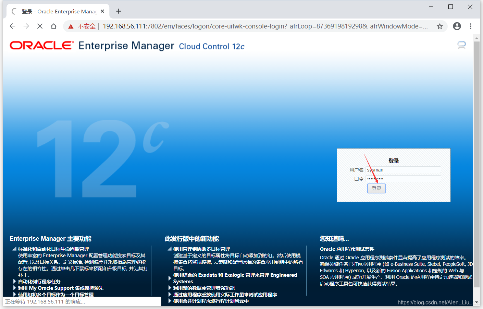The width and height of the screenshot is (483, 309).
Task: Expand Exadata 和 Exalogic 管理 item
Action: 170,278
